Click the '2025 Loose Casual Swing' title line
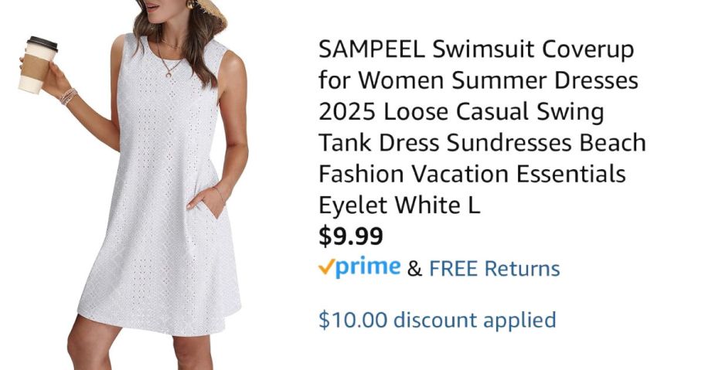The width and height of the screenshot is (705, 370). pos(461,111)
